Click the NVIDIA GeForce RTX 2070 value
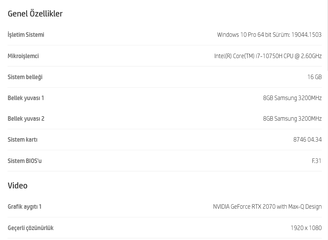The width and height of the screenshot is (328, 240). pos(267,207)
